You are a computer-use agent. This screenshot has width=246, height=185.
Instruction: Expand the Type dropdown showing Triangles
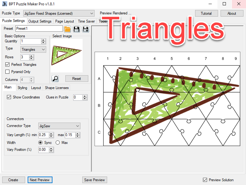tap(33, 50)
